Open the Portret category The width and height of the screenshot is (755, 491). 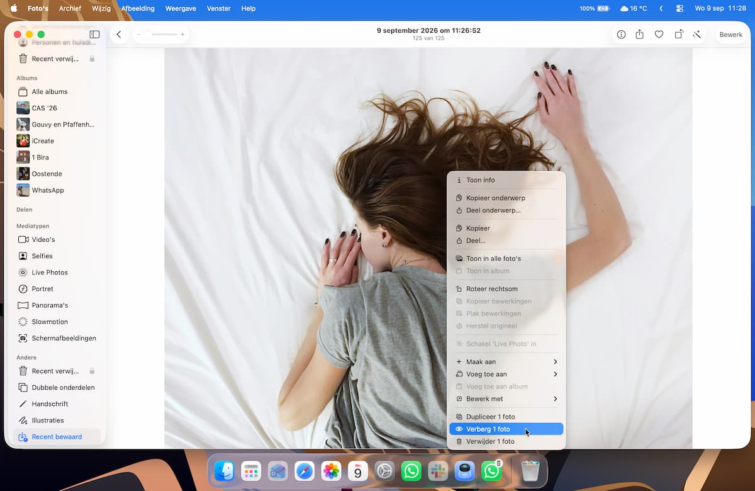(57, 289)
